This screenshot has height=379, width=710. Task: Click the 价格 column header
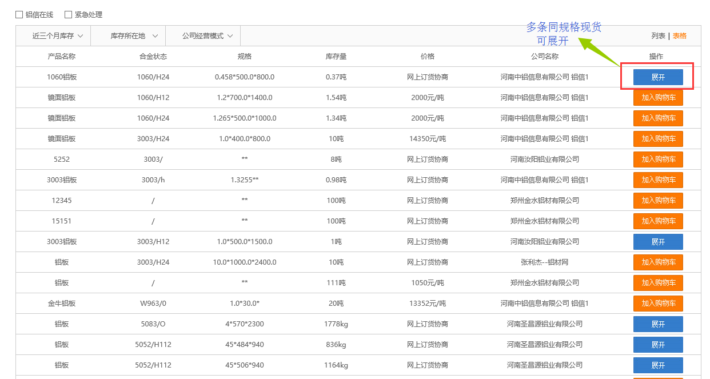click(428, 57)
